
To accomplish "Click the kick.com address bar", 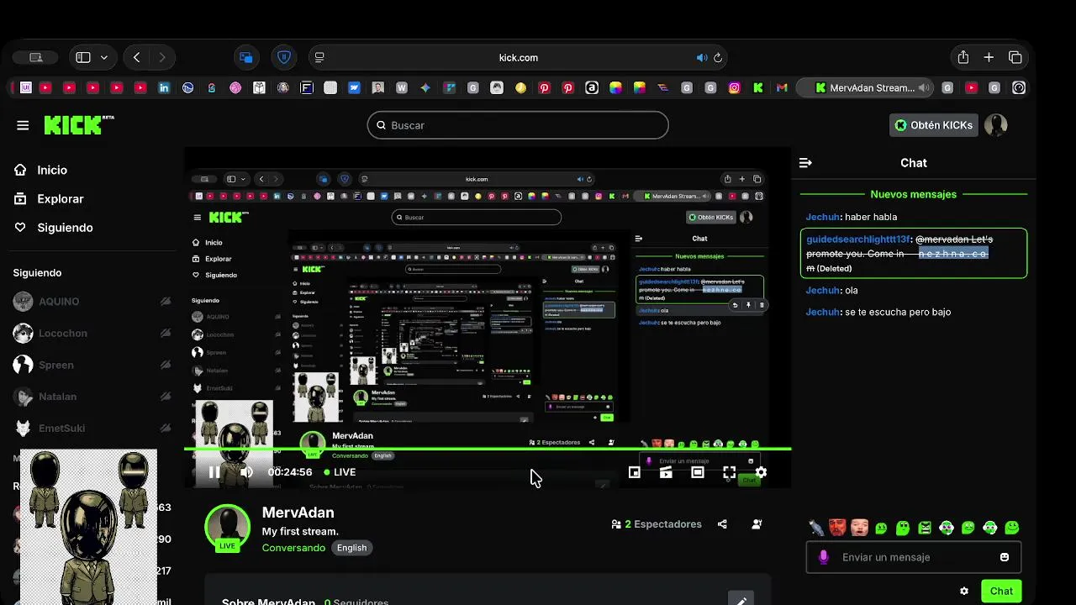I will coord(518,57).
